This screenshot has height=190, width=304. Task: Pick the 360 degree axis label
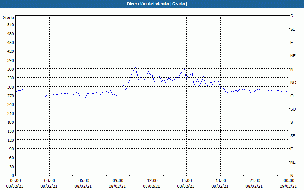(x=11, y=69)
